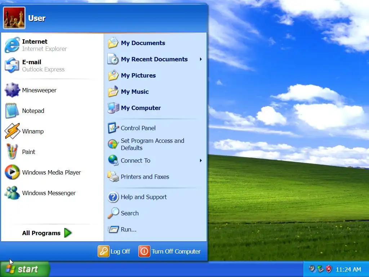Click the Minesweeper mine icon
Screen dimensions: 369x277
click(x=12, y=90)
